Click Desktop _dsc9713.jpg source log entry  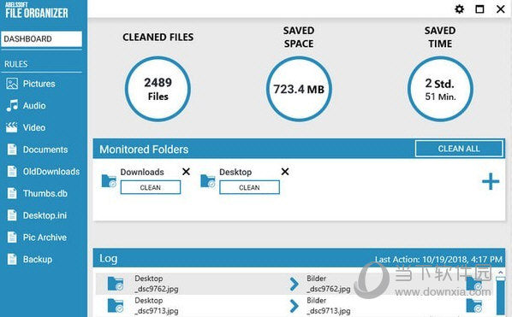[157, 306]
